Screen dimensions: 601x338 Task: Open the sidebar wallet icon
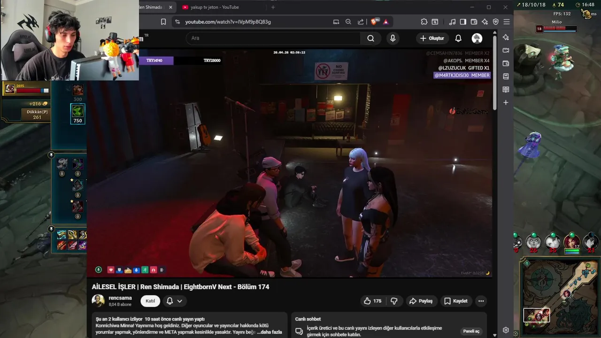click(506, 63)
